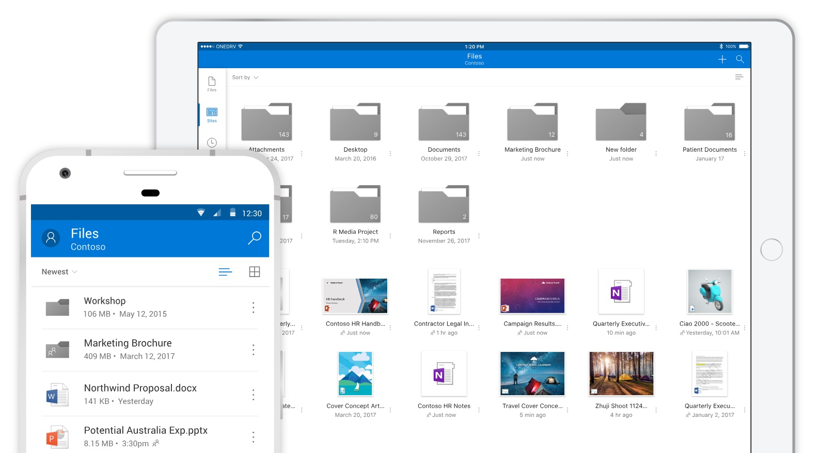Switch phone view to list layout
821x453 pixels.
click(225, 272)
